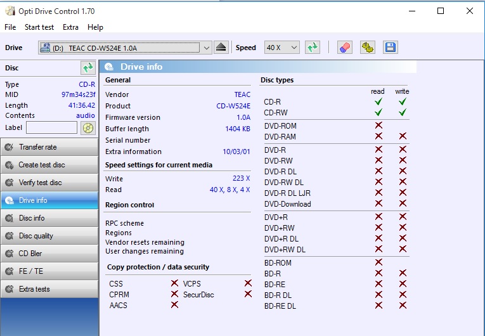Click the disc Type value CD-R
Viewport: 485px width, 336px height.
(87, 84)
